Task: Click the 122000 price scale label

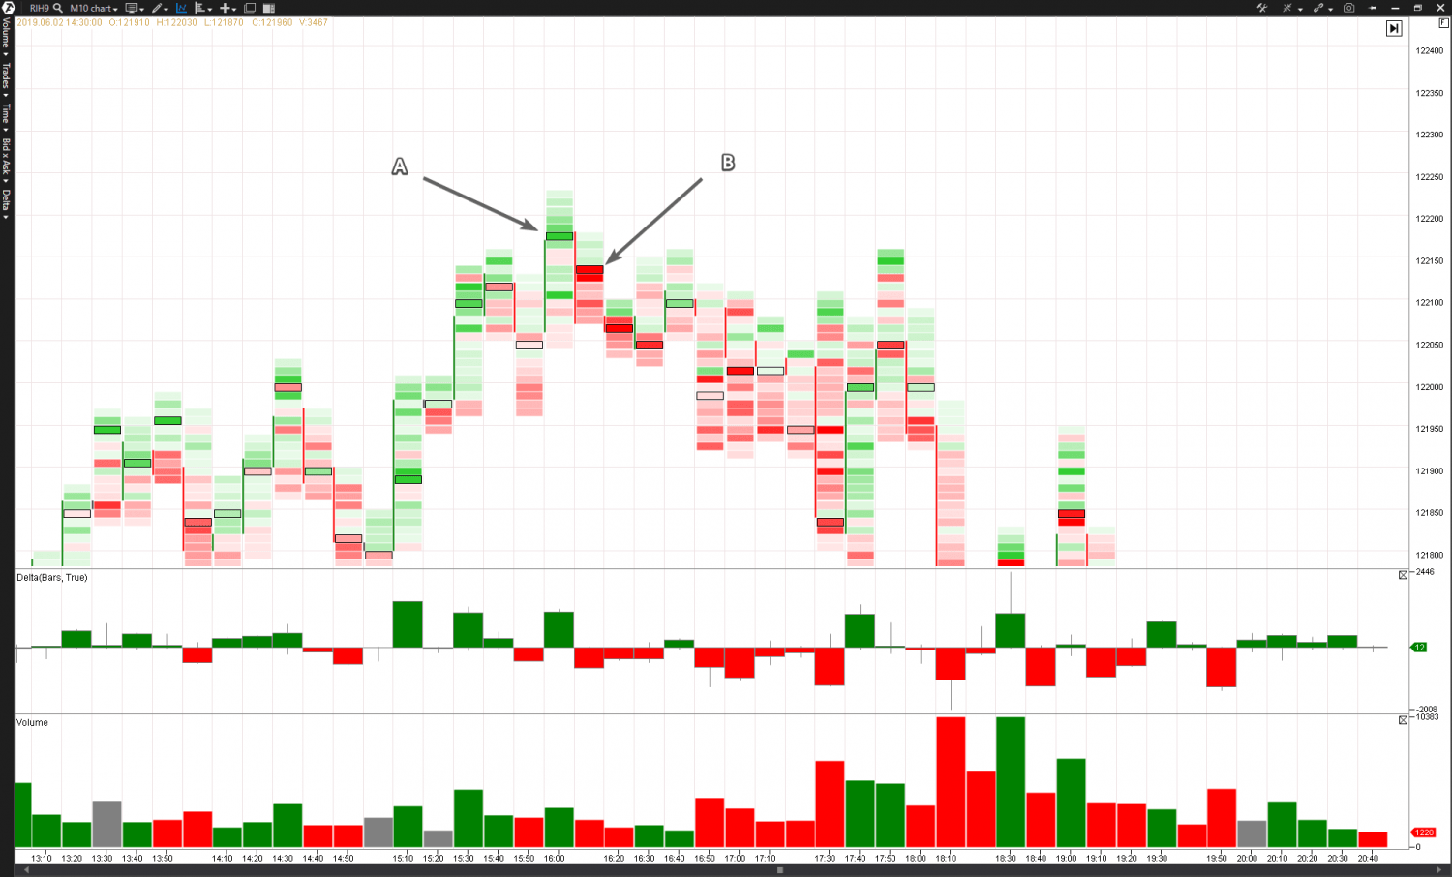Action: pos(1429,387)
